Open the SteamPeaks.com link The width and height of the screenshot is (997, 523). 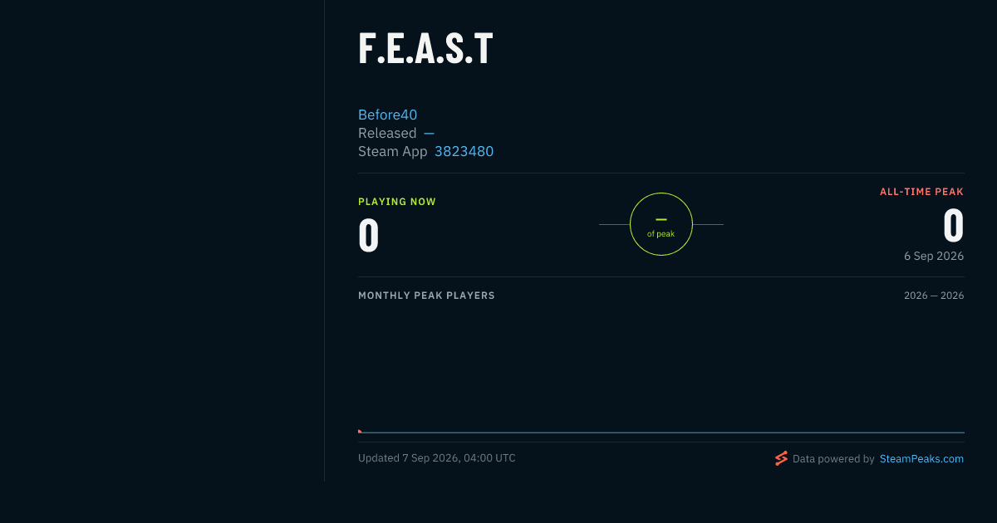921,458
